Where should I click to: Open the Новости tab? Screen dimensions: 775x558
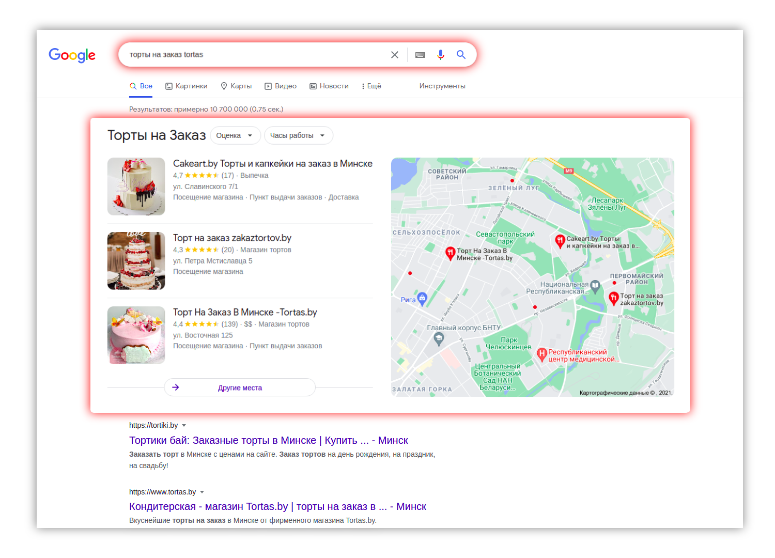[x=329, y=86]
